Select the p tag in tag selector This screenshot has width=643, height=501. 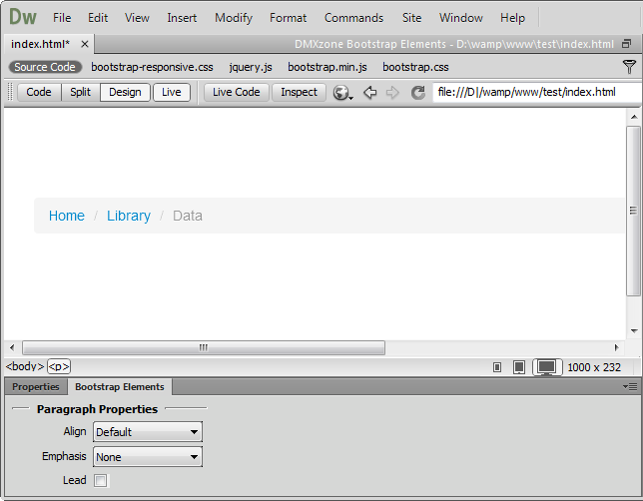pos(59,366)
